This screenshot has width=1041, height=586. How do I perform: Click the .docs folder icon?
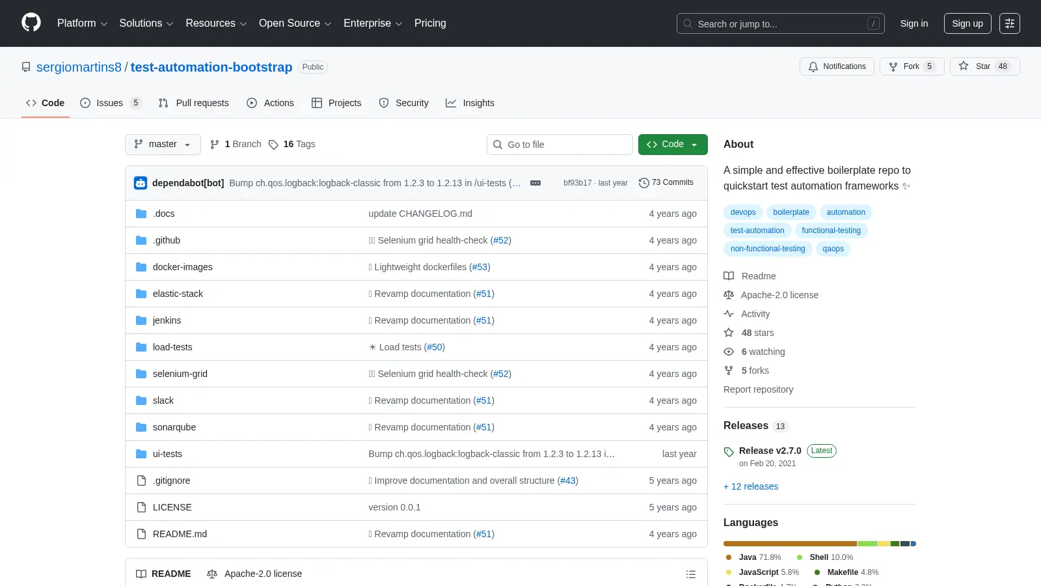click(141, 214)
